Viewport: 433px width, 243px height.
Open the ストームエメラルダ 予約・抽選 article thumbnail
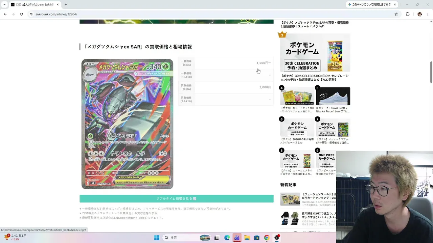(297, 159)
